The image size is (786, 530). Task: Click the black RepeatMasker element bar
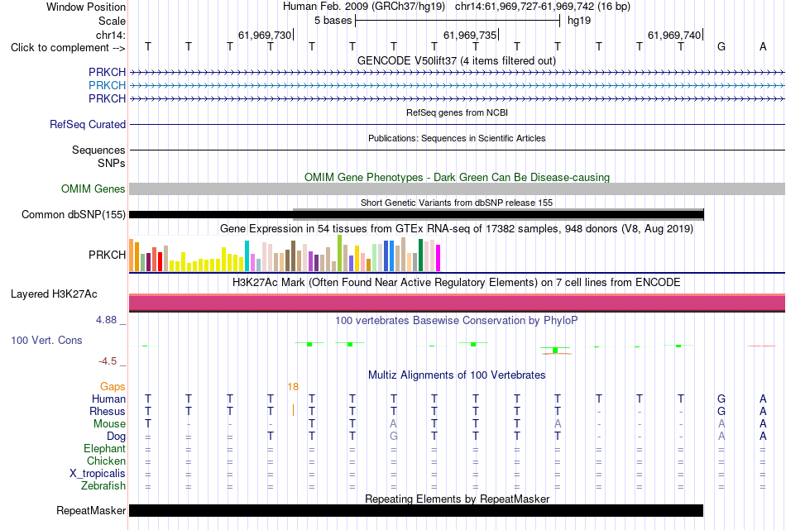(x=416, y=510)
